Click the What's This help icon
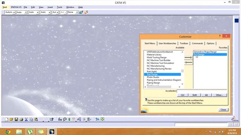241x135 pixels. click(x=52, y=119)
